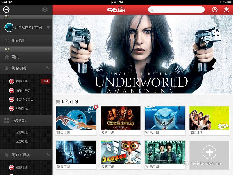Image resolution: width=233 pixels, height=175 pixels.
Task: Click the magnifier search icon
Action: click(x=151, y=10)
